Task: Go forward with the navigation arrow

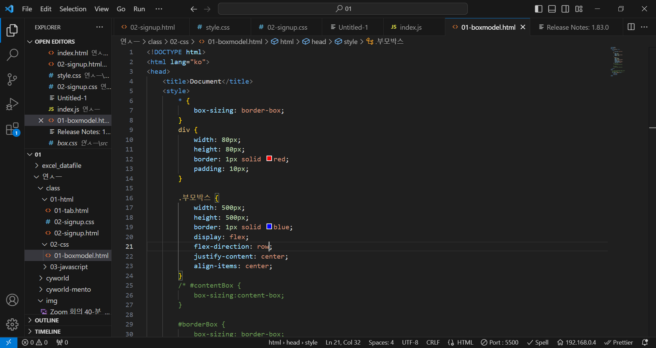Action: (x=207, y=9)
